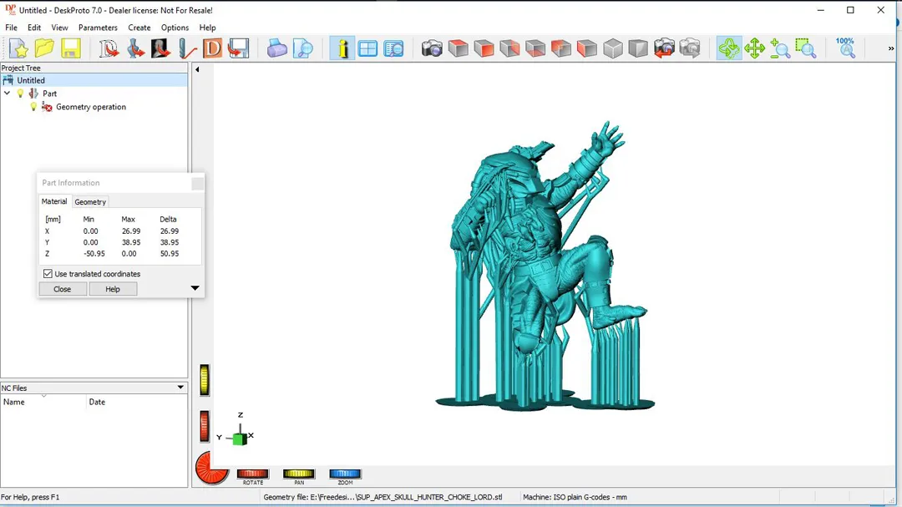Click the vertical yellow thumbwheel
Screen dimensions: 902x507
(x=205, y=380)
